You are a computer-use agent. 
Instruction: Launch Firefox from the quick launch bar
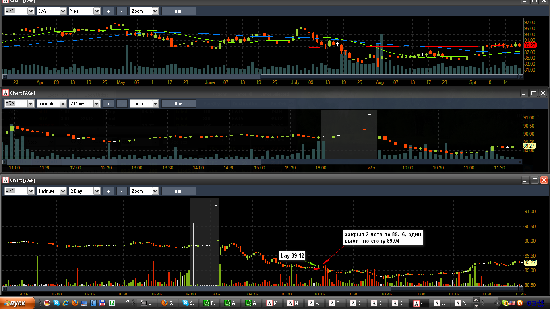tap(75, 303)
